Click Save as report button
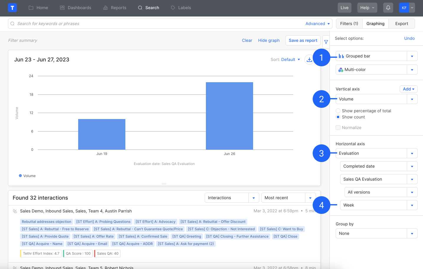This screenshot has height=269, width=423. coord(303,40)
